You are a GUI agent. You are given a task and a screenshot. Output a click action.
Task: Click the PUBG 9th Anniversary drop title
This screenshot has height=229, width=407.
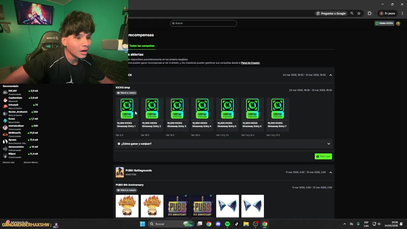click(130, 185)
